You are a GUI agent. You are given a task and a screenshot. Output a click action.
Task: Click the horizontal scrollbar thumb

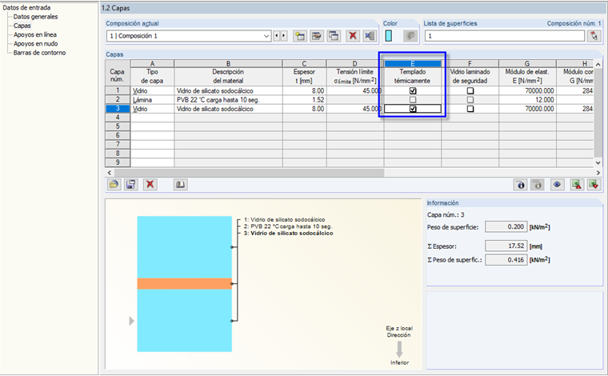pos(249,173)
